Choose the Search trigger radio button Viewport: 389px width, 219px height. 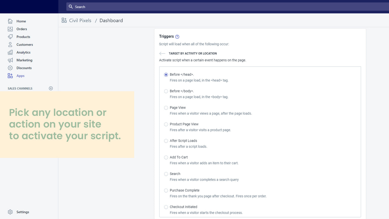point(166,174)
